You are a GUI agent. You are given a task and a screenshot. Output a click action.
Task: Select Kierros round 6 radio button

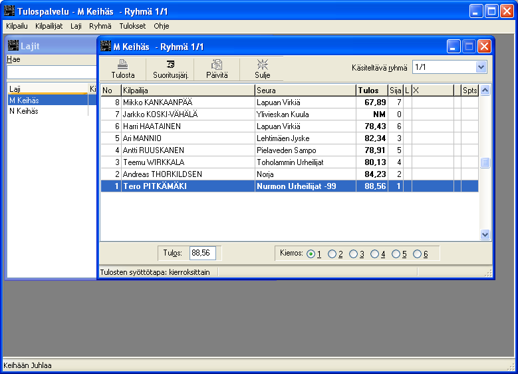click(417, 254)
